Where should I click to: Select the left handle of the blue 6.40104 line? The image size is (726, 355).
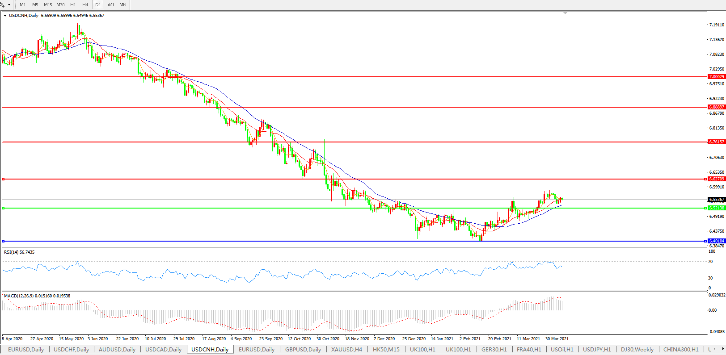3,241
